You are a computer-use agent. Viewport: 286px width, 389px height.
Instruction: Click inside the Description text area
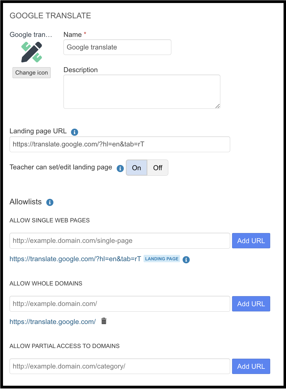(142, 91)
